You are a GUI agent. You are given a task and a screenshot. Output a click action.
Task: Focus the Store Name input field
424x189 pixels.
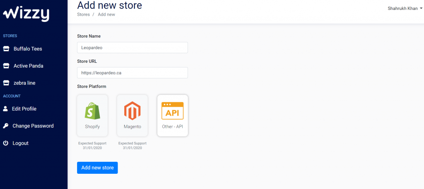coord(132,47)
